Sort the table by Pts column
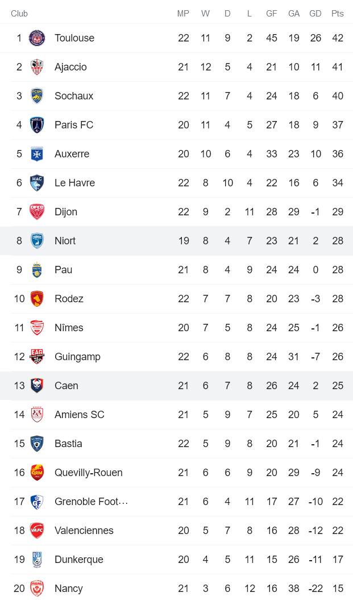The width and height of the screenshot is (353, 609). pyautogui.click(x=334, y=14)
